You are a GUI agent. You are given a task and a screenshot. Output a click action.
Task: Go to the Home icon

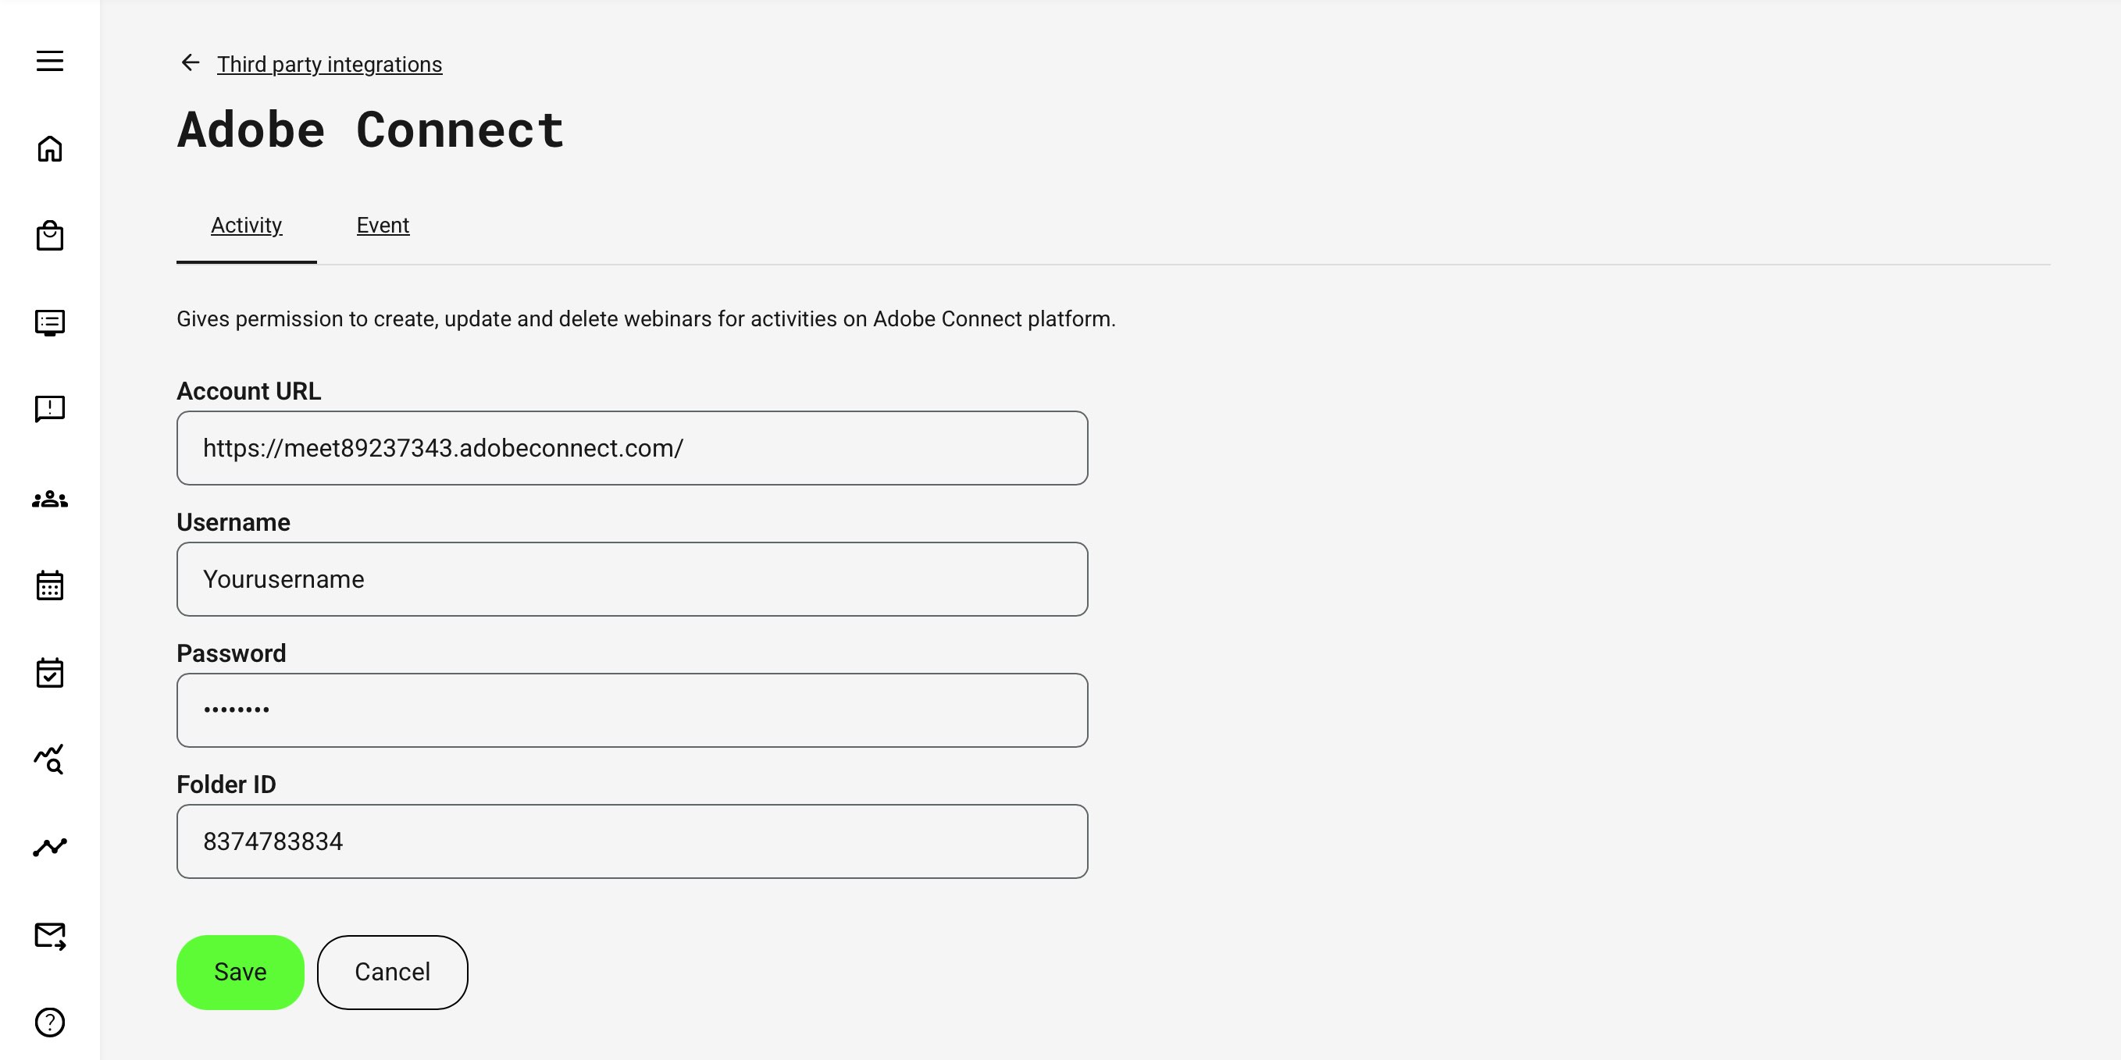49,149
